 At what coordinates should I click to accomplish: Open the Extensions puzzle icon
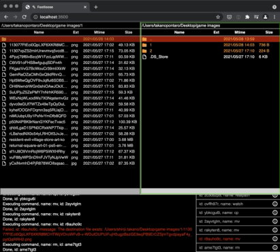[247, 17]
